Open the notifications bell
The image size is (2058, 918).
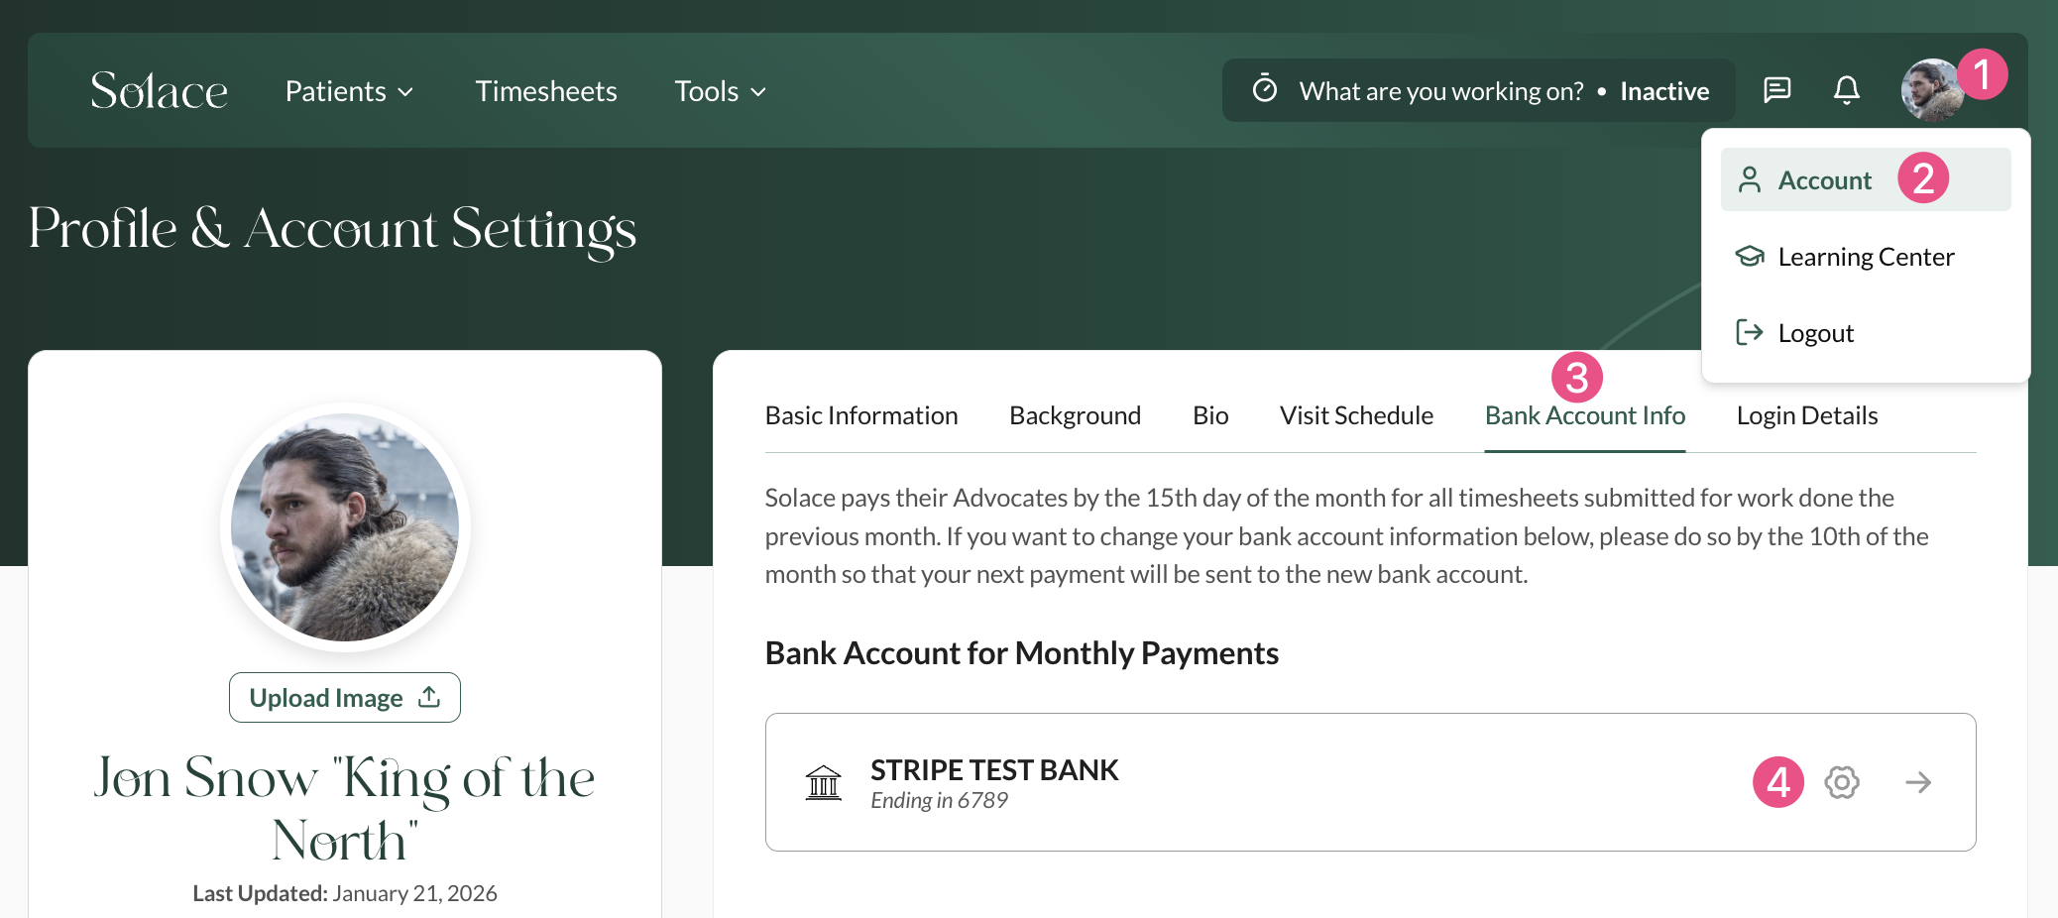click(x=1846, y=90)
